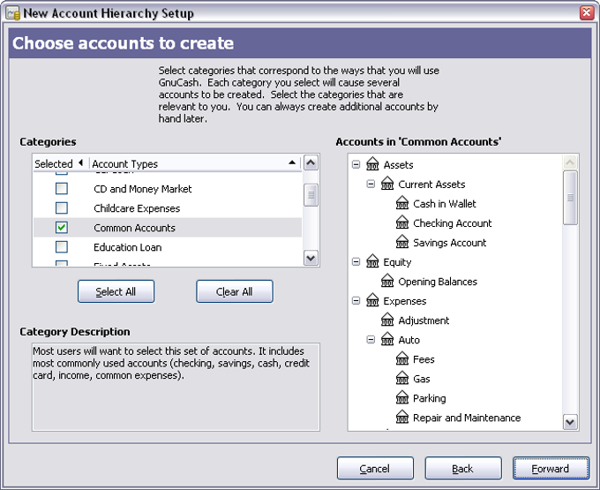Check the Education Loan box

pos(62,247)
